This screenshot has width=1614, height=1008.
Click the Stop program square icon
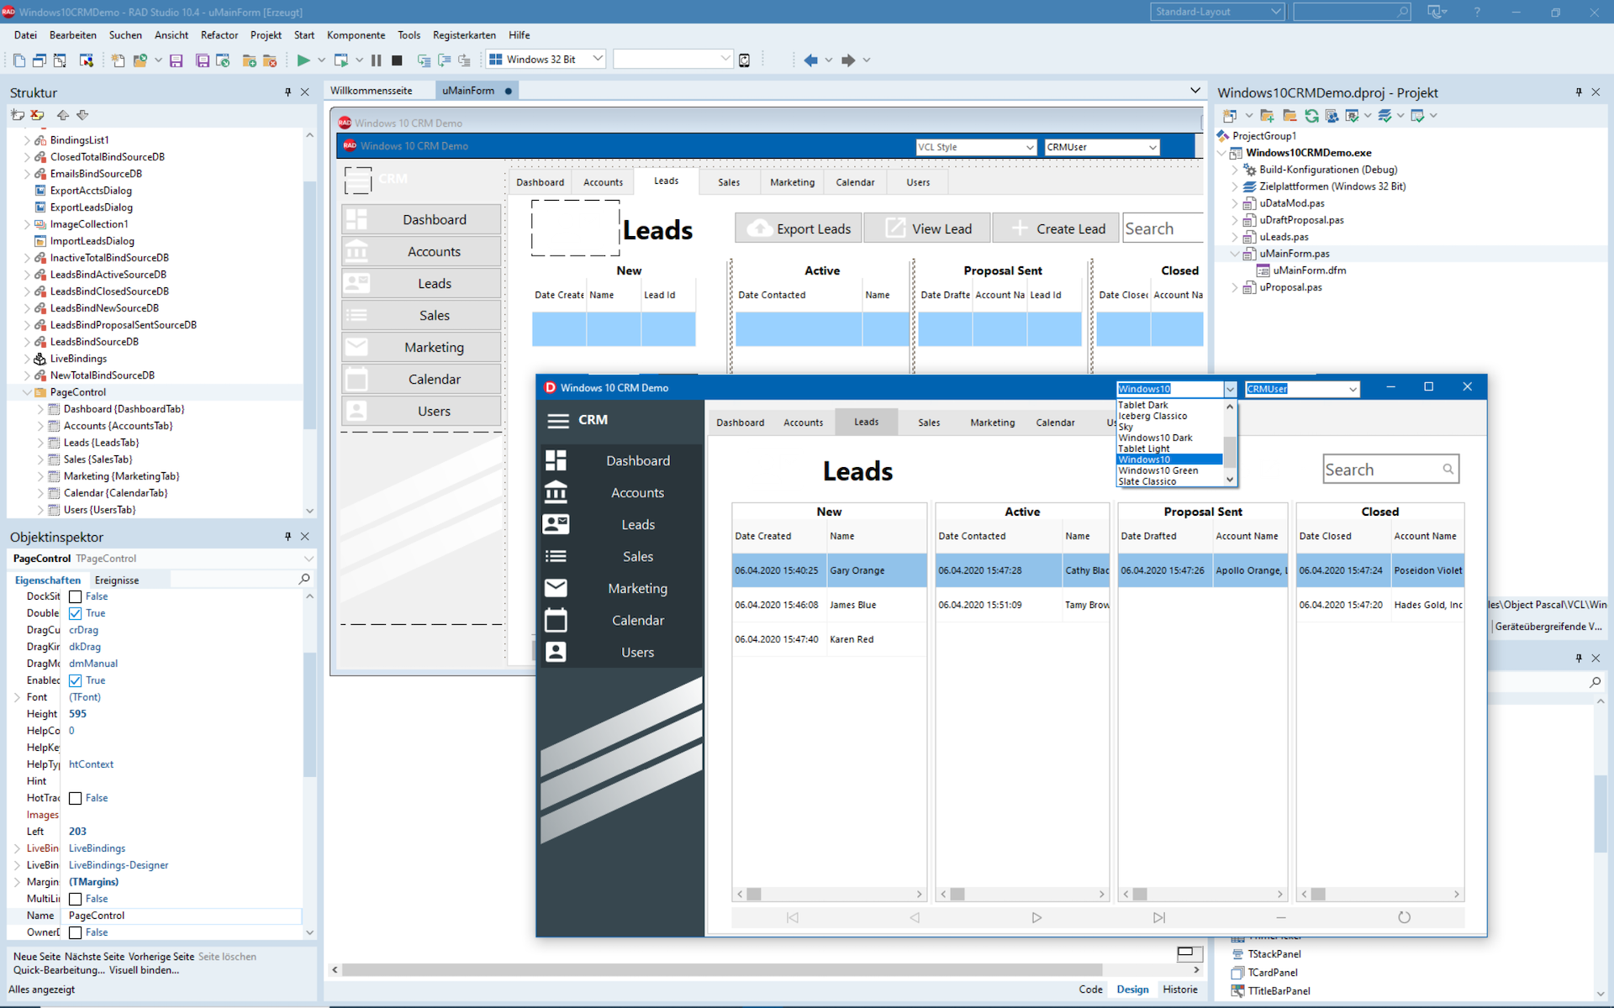pyautogui.click(x=397, y=60)
